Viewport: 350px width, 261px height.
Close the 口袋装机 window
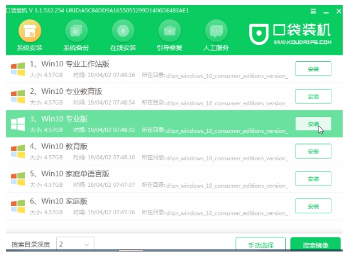pyautogui.click(x=339, y=11)
